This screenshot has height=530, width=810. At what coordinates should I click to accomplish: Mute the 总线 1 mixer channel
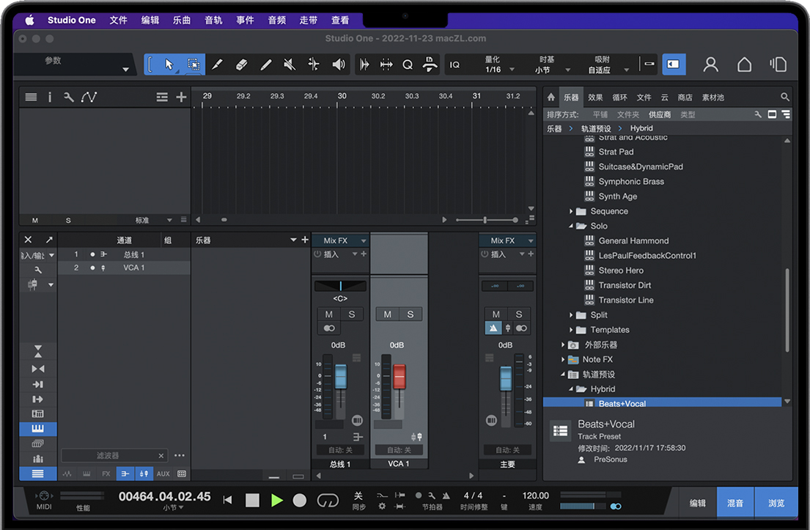(329, 314)
